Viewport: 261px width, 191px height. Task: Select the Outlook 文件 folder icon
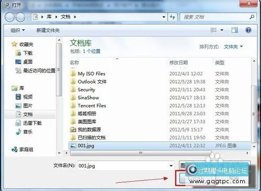pyautogui.click(x=73, y=81)
